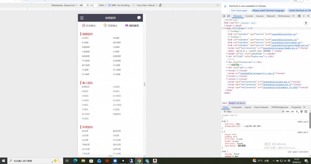
Task: Expand the header id=top element node
Action: click(x=227, y=53)
